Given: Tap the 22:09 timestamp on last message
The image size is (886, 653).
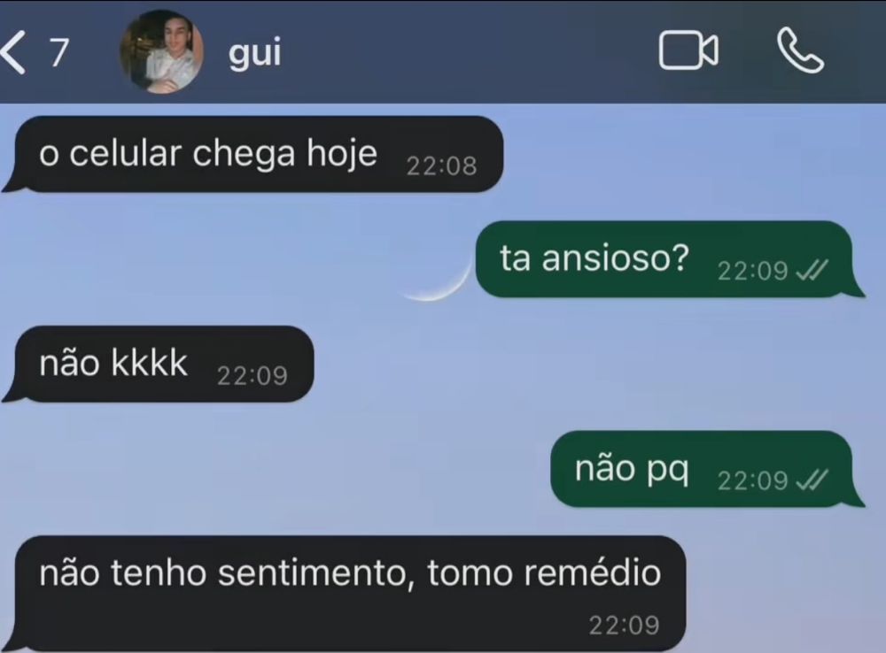Looking at the screenshot, I should point(625,626).
